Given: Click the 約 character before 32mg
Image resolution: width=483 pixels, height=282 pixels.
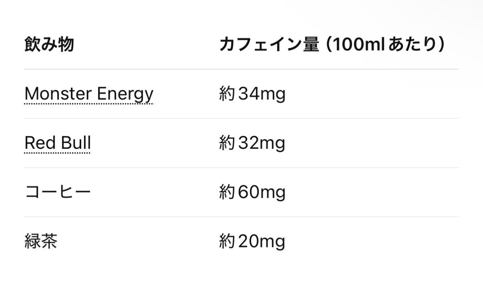Looking at the screenshot, I should click(x=227, y=144).
